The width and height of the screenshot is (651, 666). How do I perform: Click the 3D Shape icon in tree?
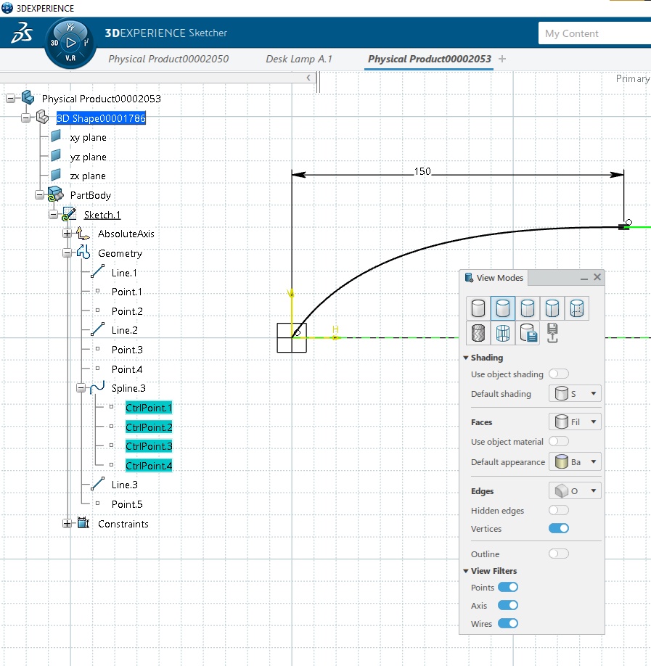click(x=42, y=118)
